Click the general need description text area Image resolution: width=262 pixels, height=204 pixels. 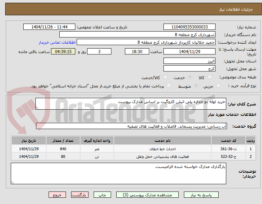[131, 104]
